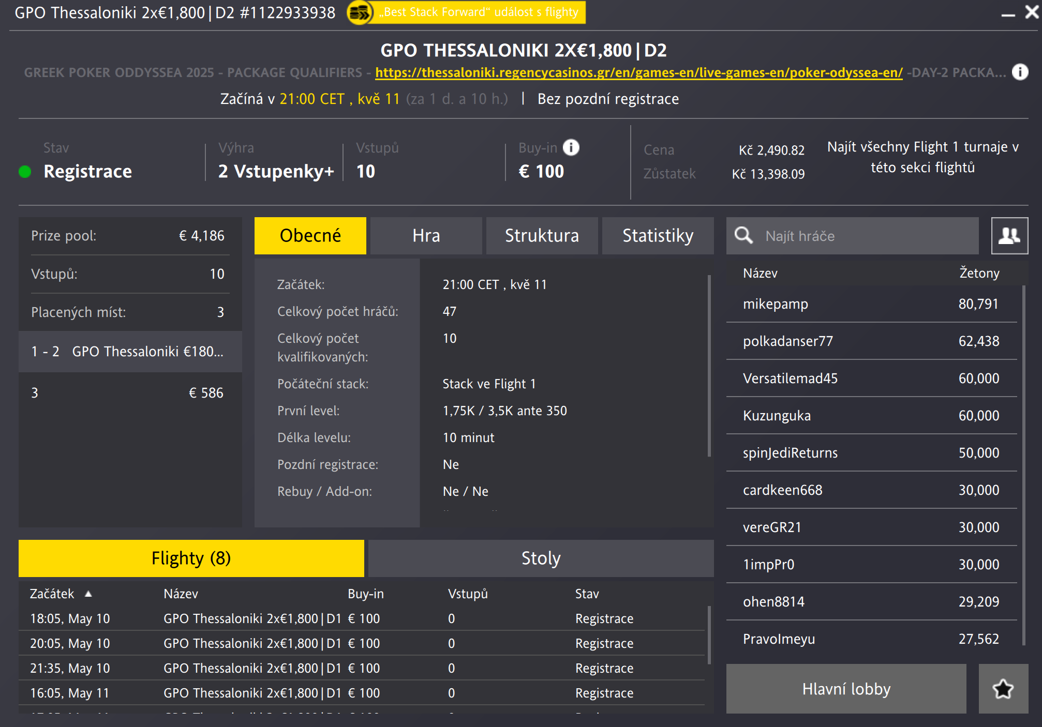Select the Statistiky tab
The width and height of the screenshot is (1042, 727).
(658, 236)
